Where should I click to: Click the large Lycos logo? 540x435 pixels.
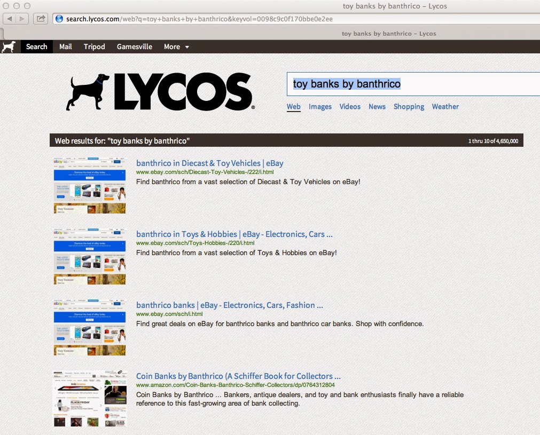[x=160, y=92]
